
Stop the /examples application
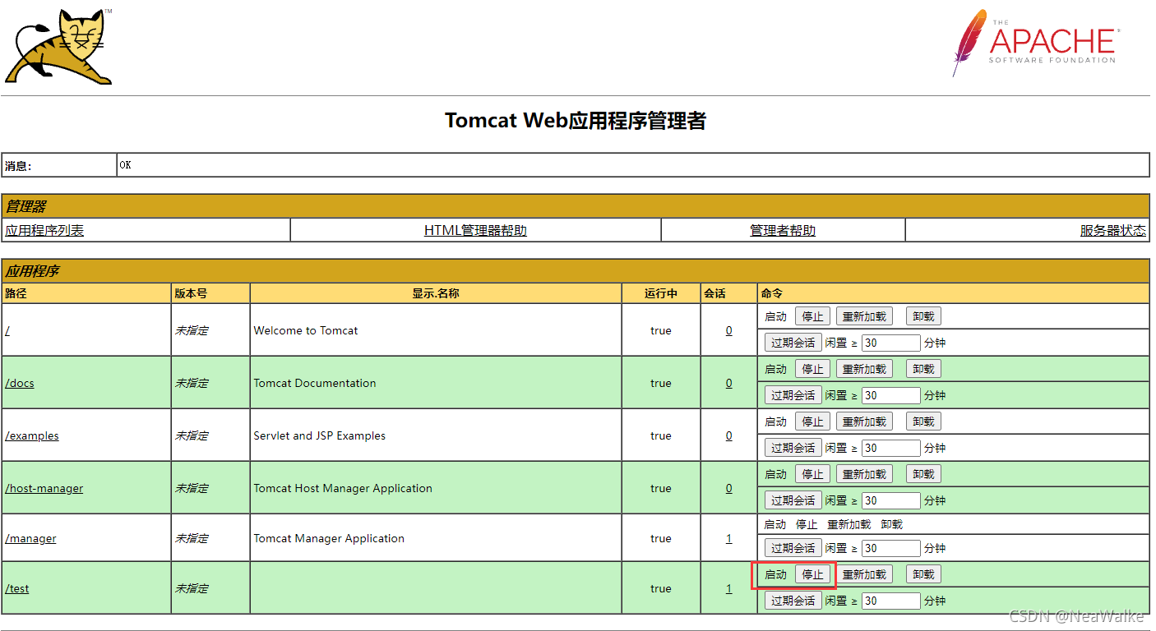[812, 421]
